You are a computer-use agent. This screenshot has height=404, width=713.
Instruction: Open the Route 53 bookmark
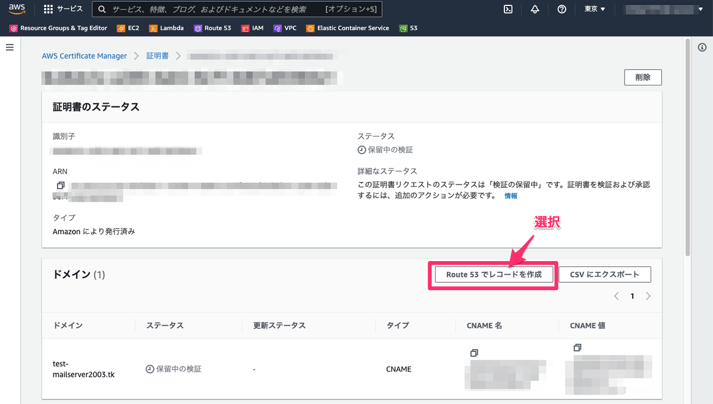(x=213, y=28)
